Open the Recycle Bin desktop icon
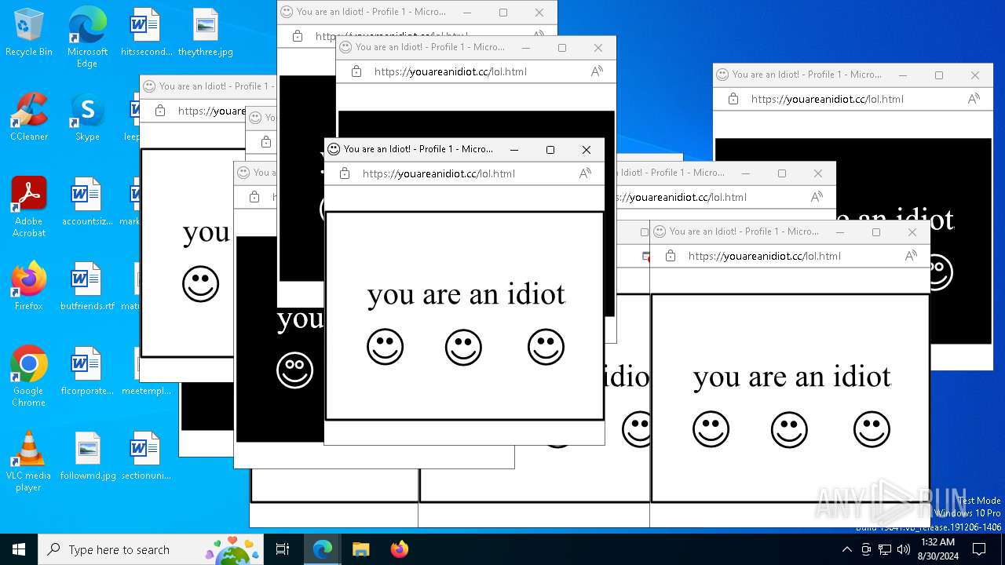 (x=29, y=33)
